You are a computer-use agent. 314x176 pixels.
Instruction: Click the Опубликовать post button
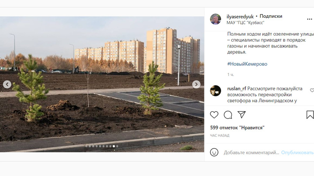point(297,153)
